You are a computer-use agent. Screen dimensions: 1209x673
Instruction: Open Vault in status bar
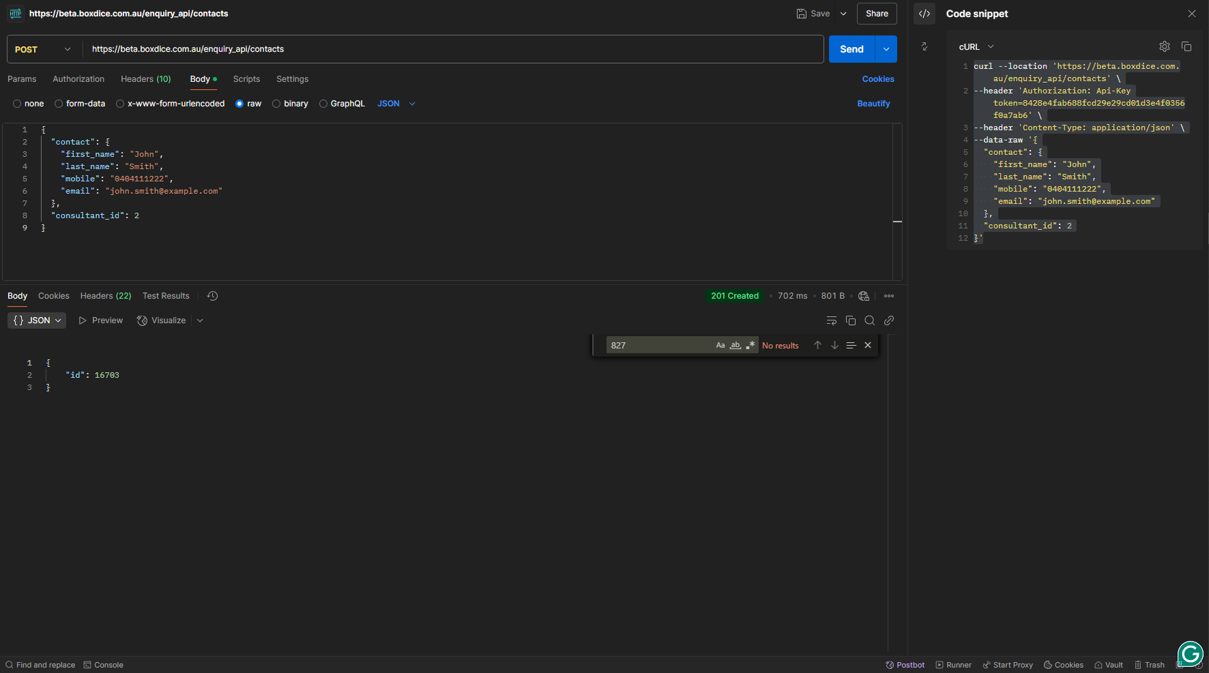tap(1109, 665)
